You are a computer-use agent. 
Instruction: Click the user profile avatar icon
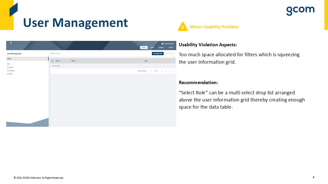coord(162,44)
